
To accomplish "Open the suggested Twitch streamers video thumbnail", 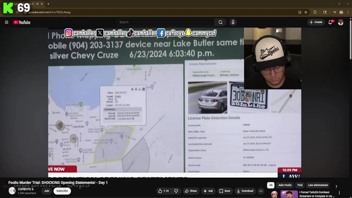I will tap(284, 194).
